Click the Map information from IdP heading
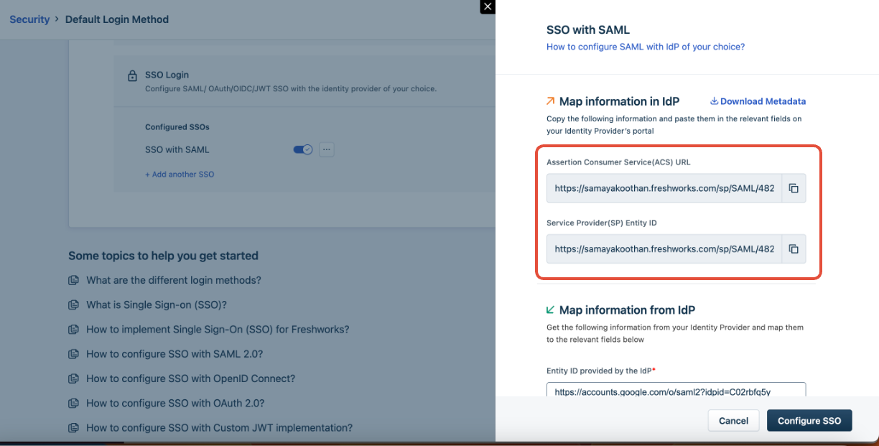The height and width of the screenshot is (446, 879). 627,310
